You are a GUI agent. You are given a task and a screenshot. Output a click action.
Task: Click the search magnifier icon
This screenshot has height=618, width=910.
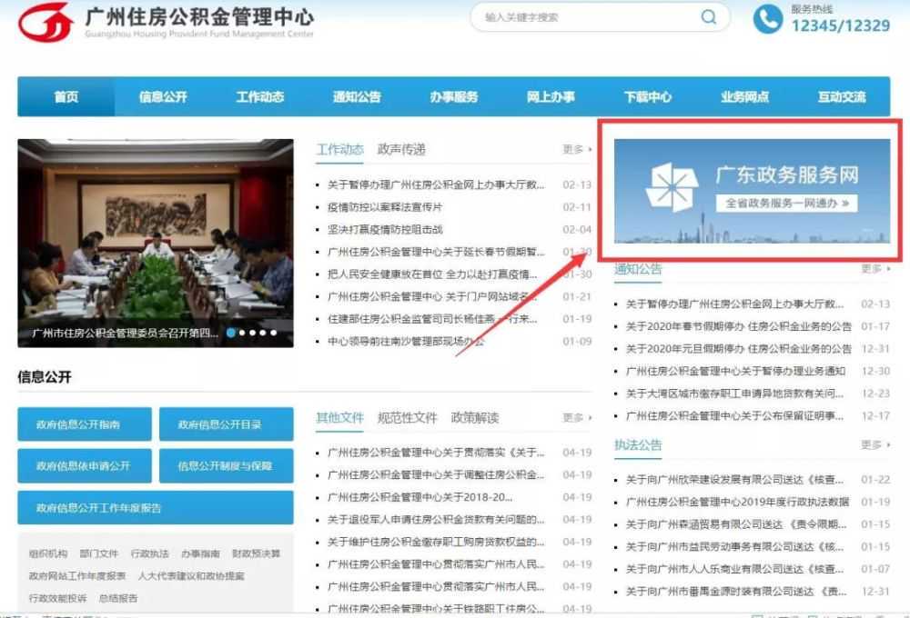click(707, 17)
